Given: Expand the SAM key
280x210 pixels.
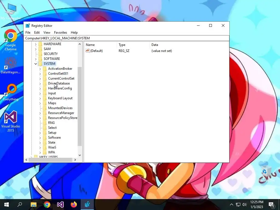Looking at the screenshot, I should coord(36,49).
